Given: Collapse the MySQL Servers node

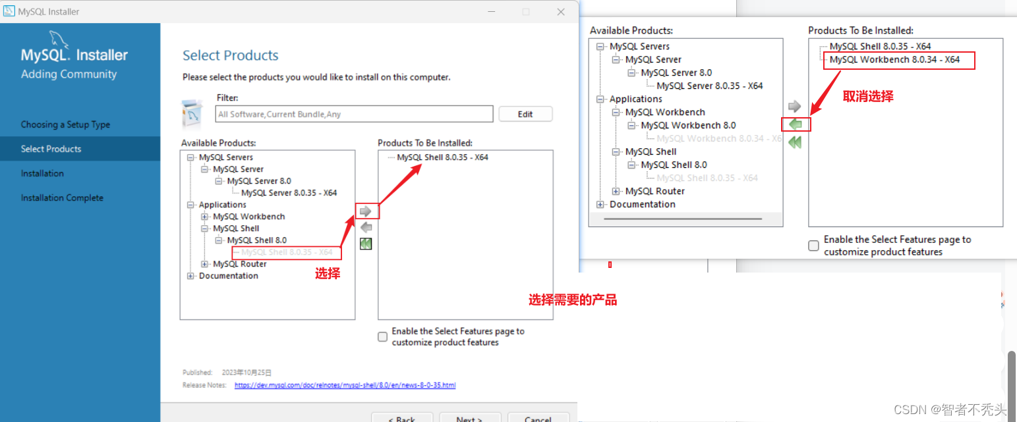Looking at the screenshot, I should click(x=190, y=157).
